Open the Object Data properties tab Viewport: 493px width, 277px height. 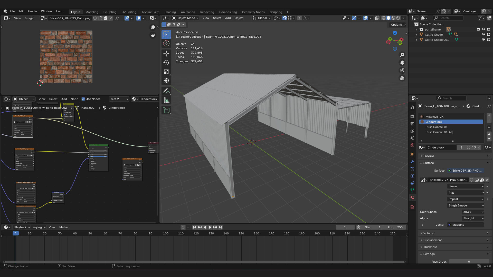[412, 190]
